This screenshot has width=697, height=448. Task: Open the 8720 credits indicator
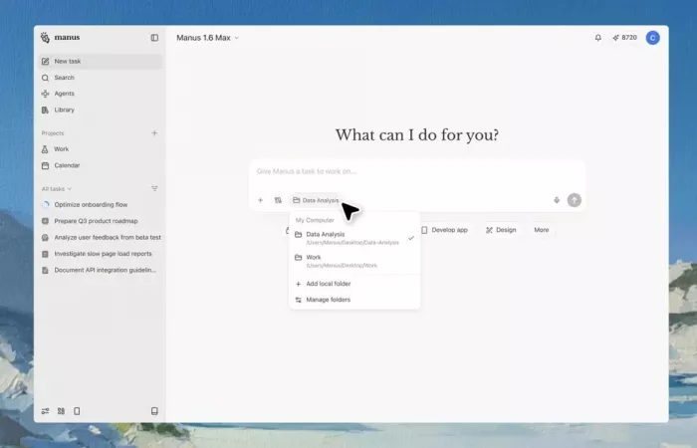coord(623,38)
